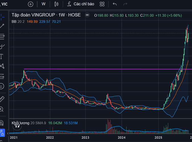The width and height of the screenshot is (192, 142).
Task: Open candlestick chart type dropdown
Action: tap(56, 4)
